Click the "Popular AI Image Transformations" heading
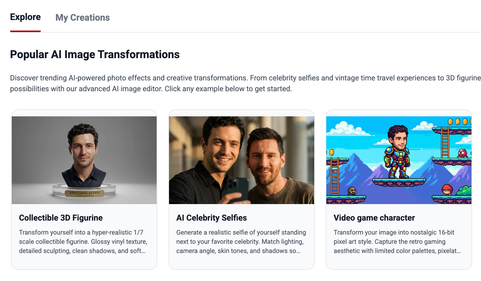The height and width of the screenshot is (281, 481). coord(95,54)
